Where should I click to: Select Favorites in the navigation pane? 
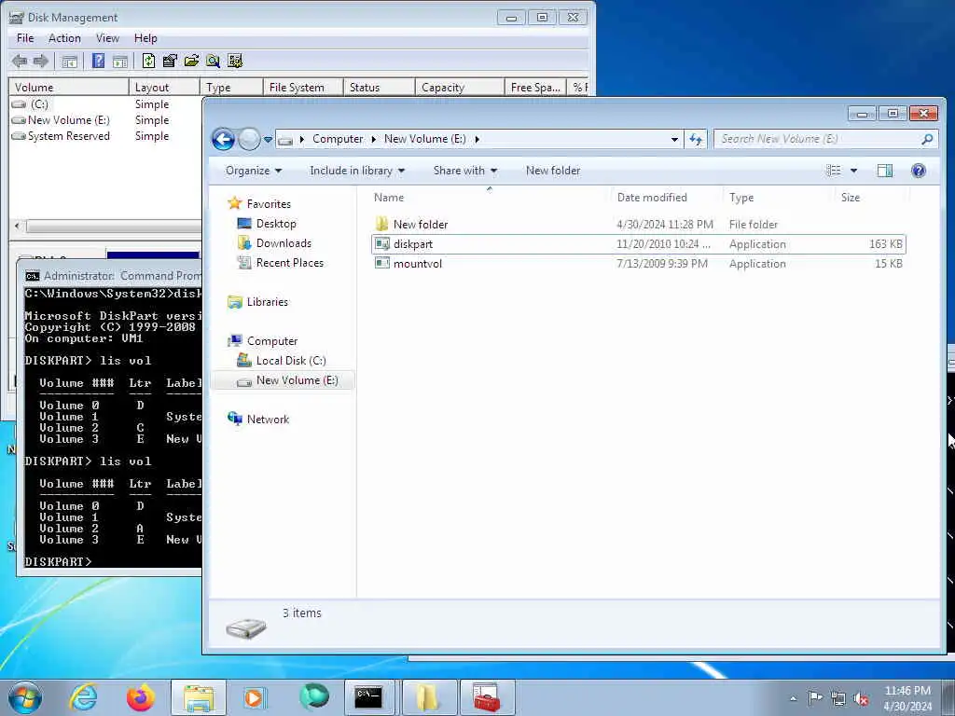pyautogui.click(x=269, y=204)
